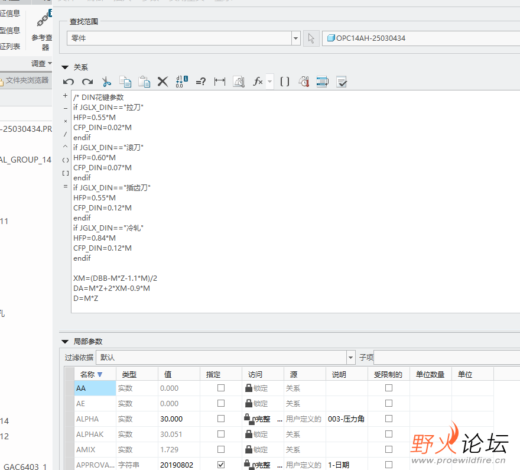
Task: Sort the relations using the sort icon
Action: pos(323,81)
